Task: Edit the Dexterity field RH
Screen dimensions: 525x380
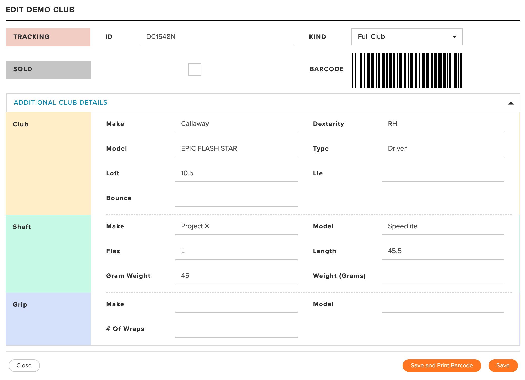Action: [443, 124]
